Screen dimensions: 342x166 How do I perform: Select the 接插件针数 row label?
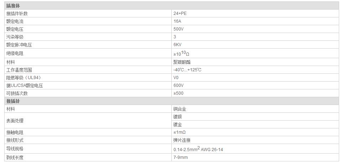tap(17, 13)
